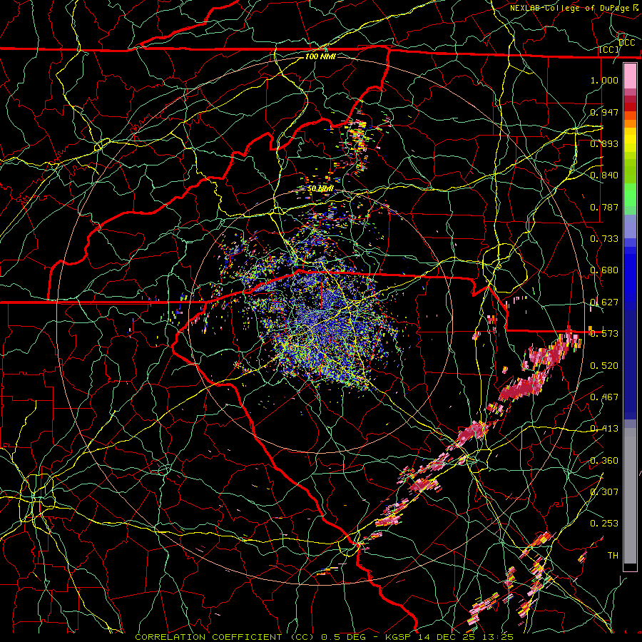
Task: Select the 1.000 scale value
Action: click(x=604, y=80)
